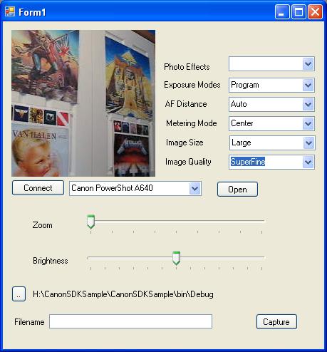This screenshot has height=352, width=327.
Task: Expand the Exposure Modes combo box arrow
Action: [308, 85]
